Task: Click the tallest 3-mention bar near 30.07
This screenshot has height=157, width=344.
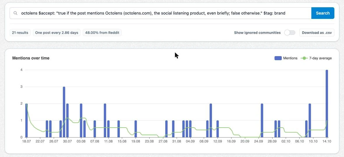Action: tap(64, 112)
